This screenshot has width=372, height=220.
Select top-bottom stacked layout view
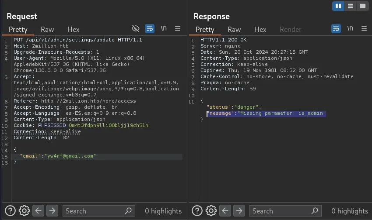350,6
